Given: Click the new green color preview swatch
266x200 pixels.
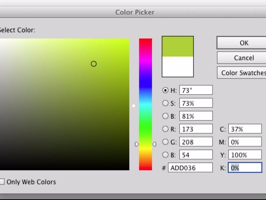Looking at the screenshot, I should [x=178, y=47].
